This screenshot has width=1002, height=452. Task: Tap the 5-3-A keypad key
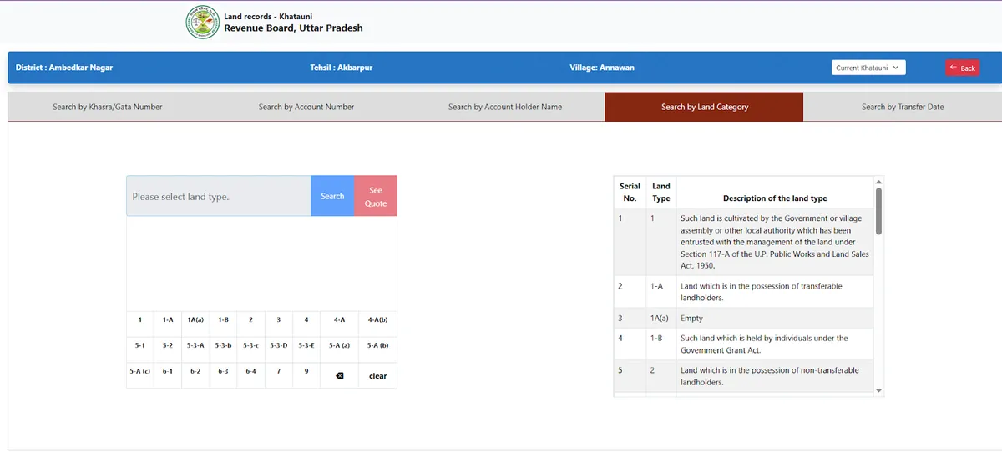coord(195,345)
